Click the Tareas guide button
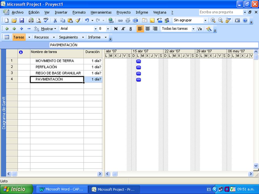The width and height of the screenshot is (259, 194). (19, 37)
